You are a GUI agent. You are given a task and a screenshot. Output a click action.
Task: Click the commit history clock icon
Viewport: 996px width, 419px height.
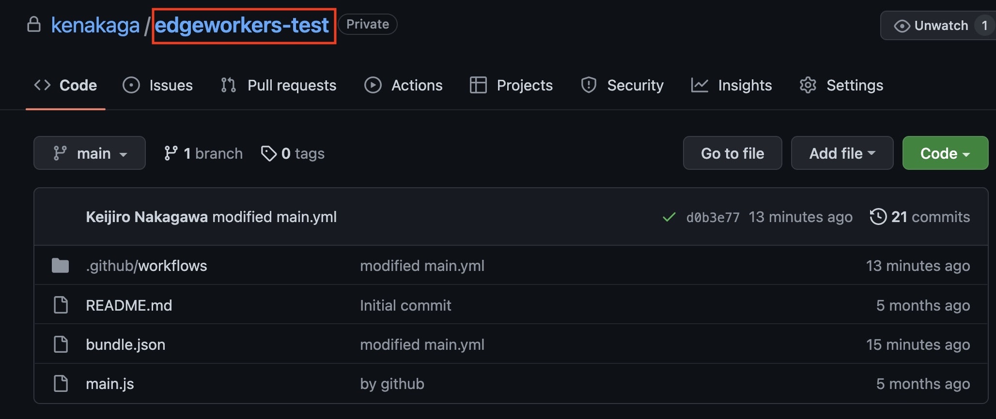click(x=878, y=217)
